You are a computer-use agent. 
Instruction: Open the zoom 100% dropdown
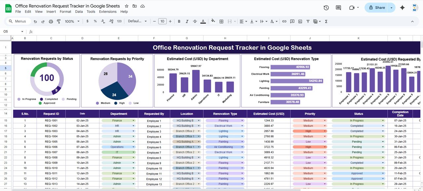pyautogui.click(x=72, y=21)
